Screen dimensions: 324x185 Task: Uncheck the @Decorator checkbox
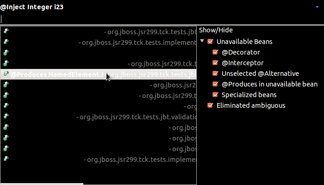pos(215,52)
